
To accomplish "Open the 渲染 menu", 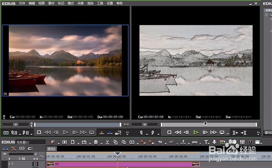I will click(x=90, y=3).
